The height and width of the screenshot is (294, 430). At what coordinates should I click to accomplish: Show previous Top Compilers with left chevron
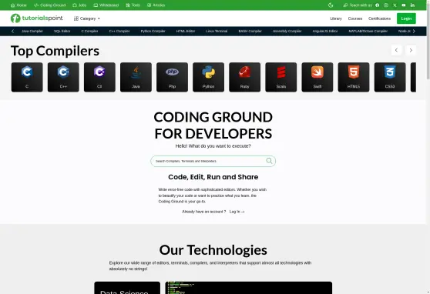click(396, 50)
